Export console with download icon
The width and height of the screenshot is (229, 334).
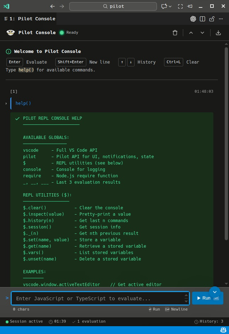coord(218,33)
